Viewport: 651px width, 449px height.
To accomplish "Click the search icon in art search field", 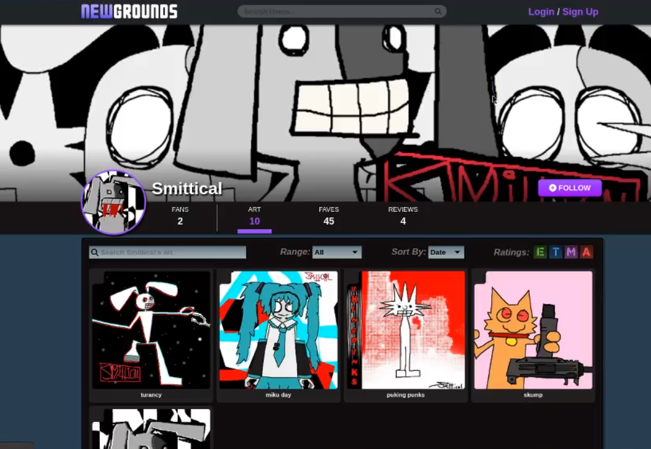I will click(95, 252).
